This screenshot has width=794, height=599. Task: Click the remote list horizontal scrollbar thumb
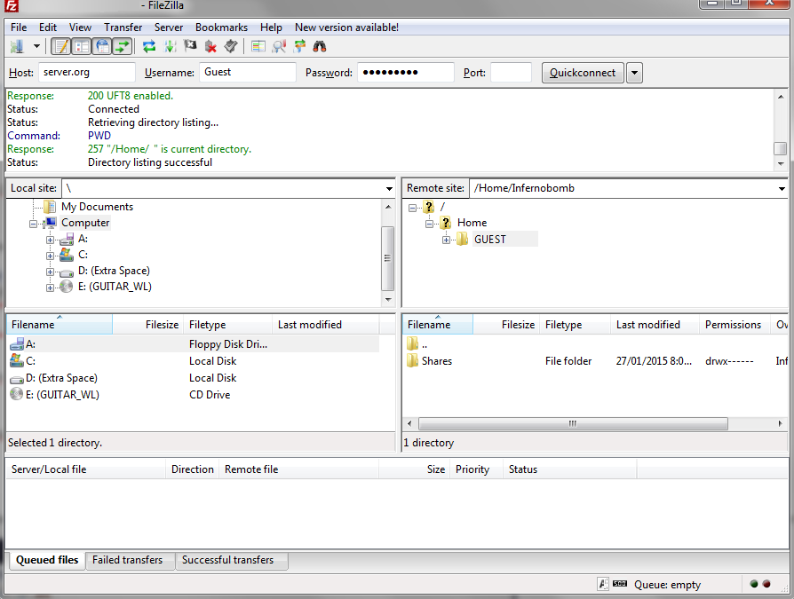click(573, 423)
